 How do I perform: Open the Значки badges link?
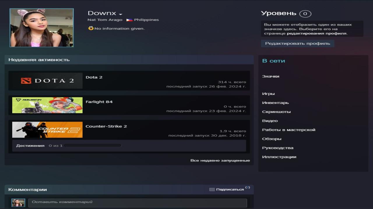(270, 76)
